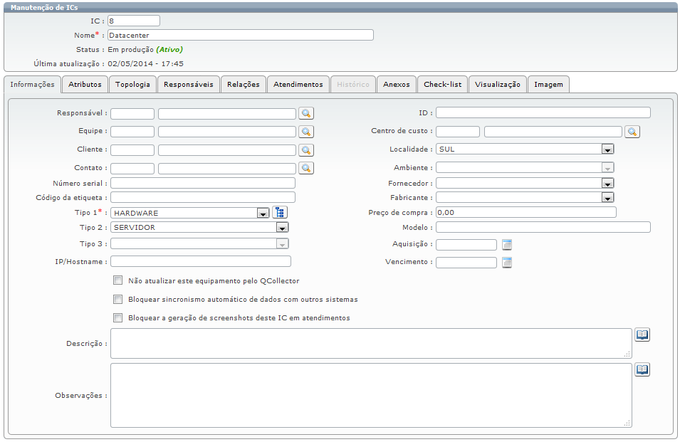This screenshot has height=442, width=680.
Task: Open the book icon next to Descrição
Action: click(642, 335)
